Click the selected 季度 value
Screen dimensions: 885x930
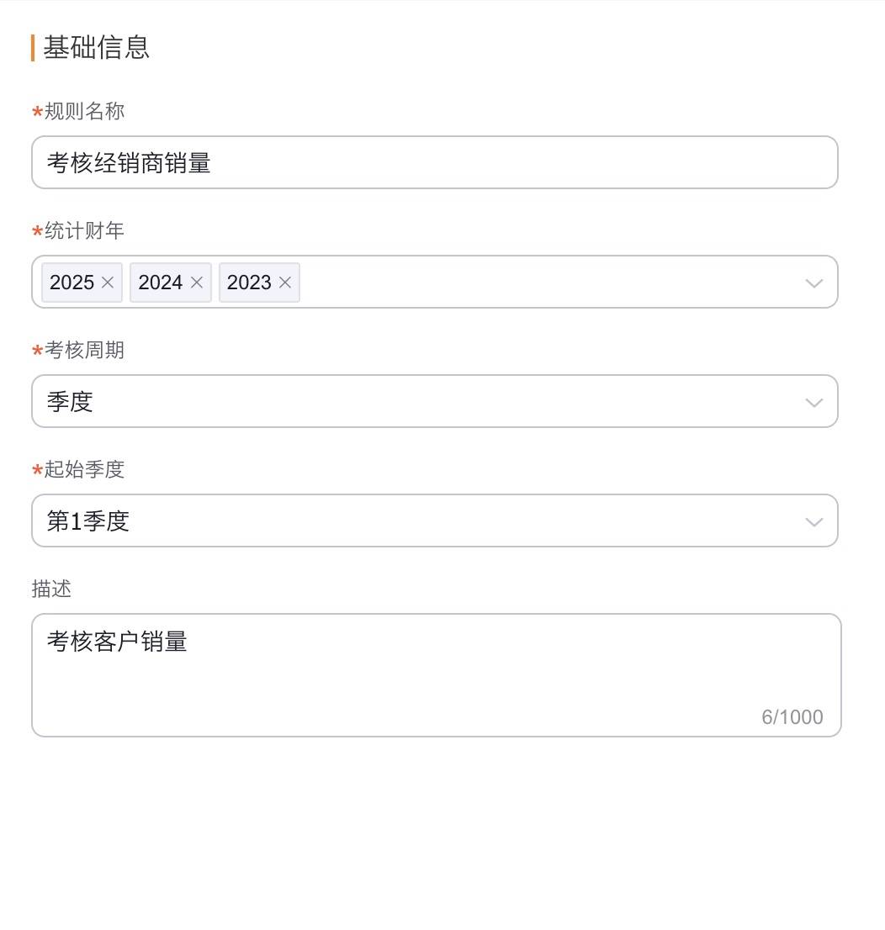pyautogui.click(x=70, y=402)
